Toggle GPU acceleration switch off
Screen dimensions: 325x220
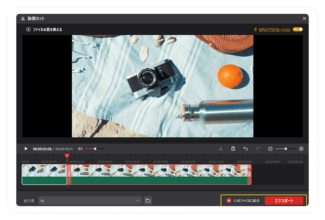298,29
